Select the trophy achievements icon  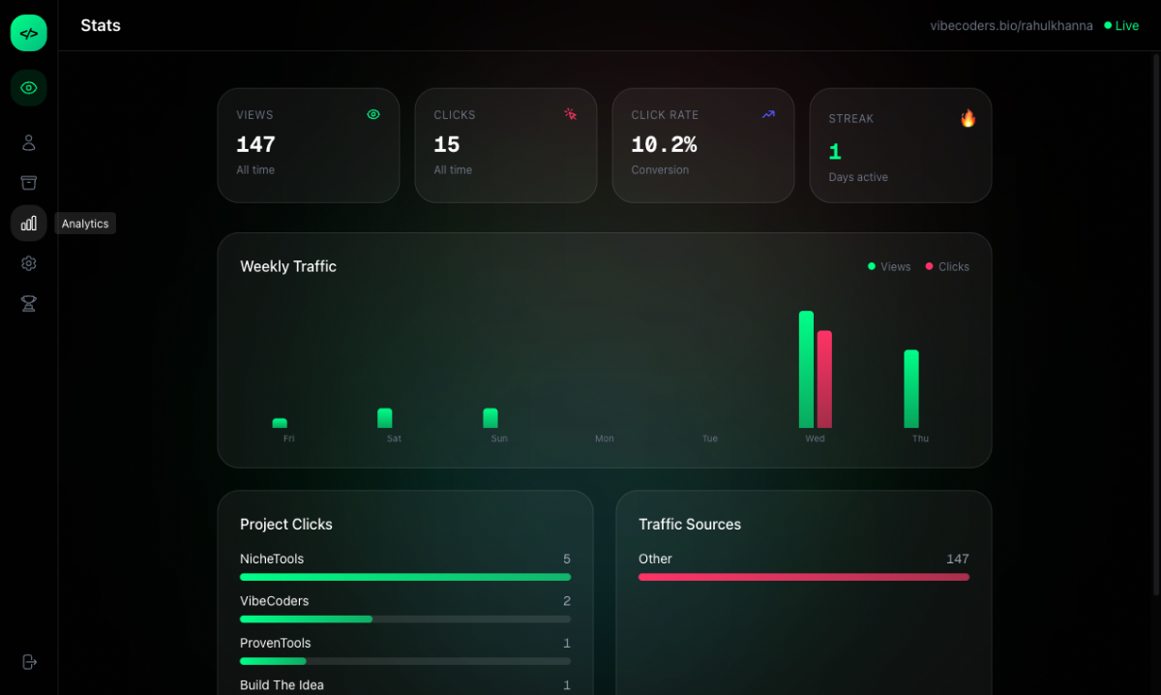pos(28,303)
